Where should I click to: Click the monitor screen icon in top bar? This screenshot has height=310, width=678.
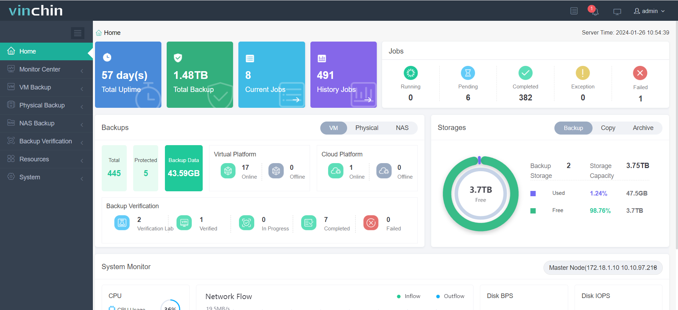point(617,12)
